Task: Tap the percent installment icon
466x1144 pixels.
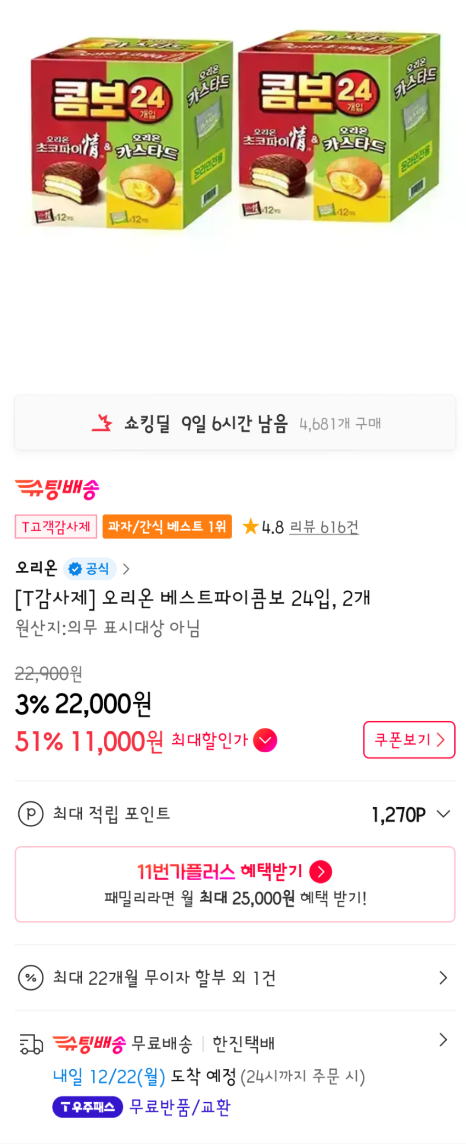Action: [31, 978]
